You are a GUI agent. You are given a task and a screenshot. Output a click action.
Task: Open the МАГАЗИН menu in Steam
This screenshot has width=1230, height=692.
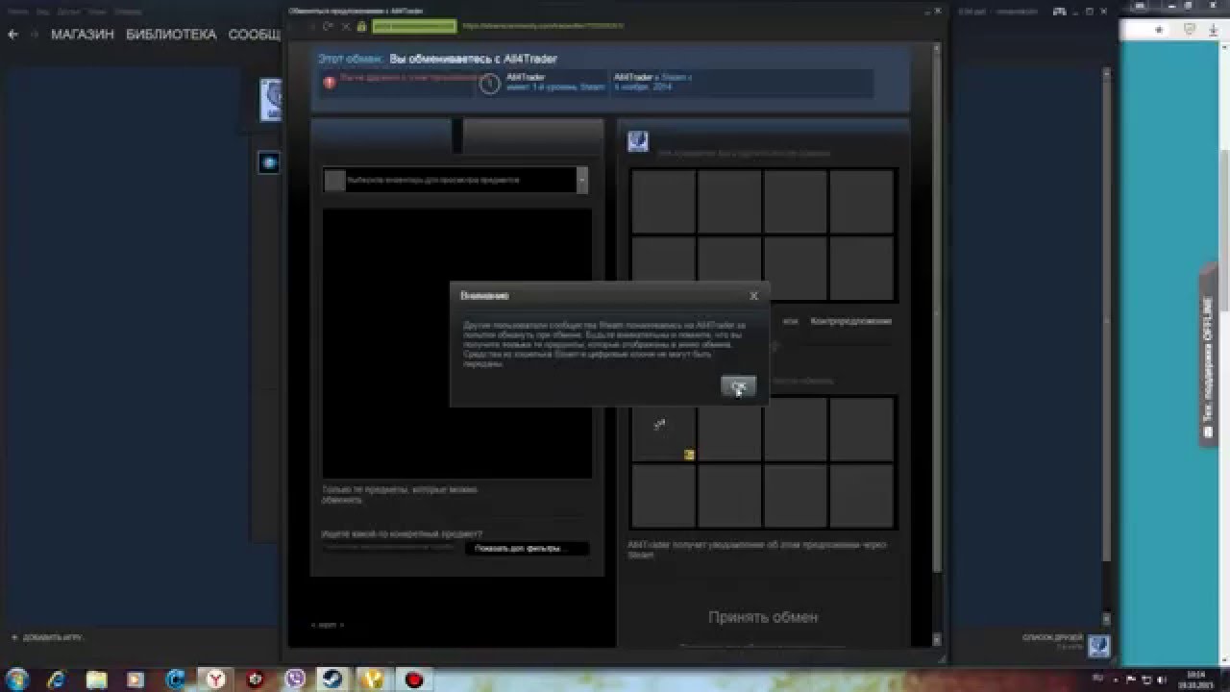tap(83, 34)
